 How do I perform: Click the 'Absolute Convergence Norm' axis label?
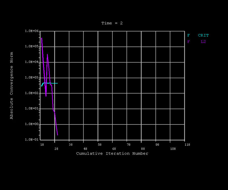point(11,85)
